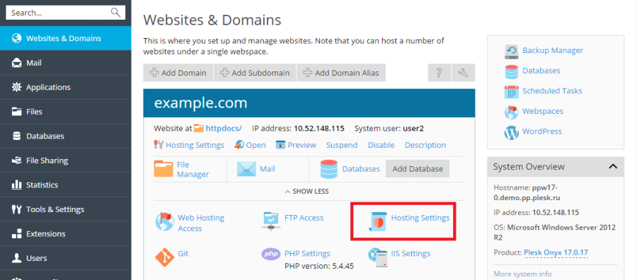Open the PHP Settings icon
The width and height of the screenshot is (637, 280).
tap(271, 254)
